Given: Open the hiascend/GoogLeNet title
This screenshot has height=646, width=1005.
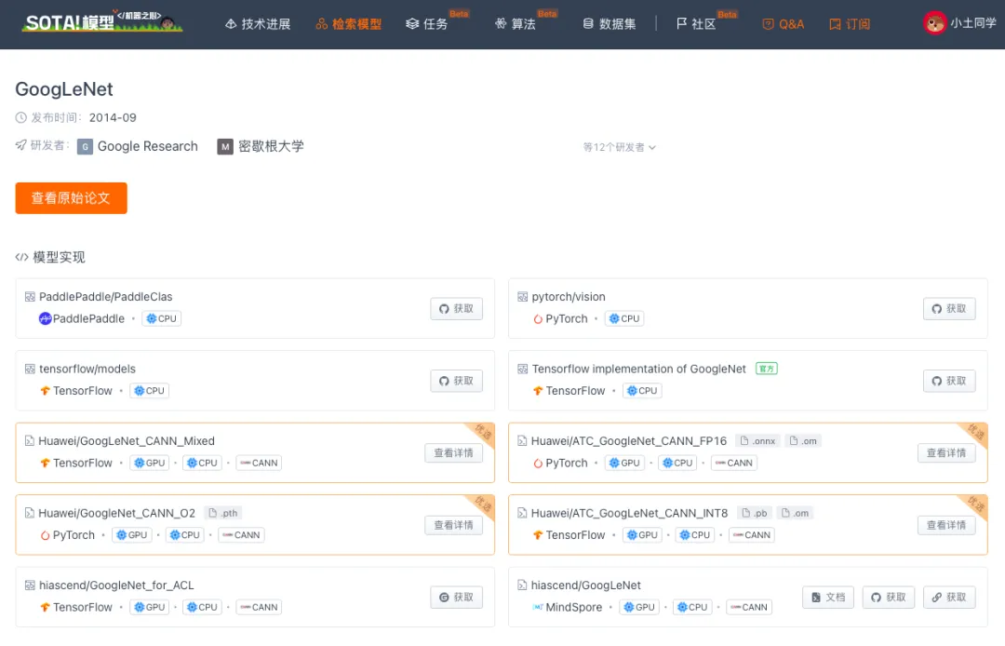Looking at the screenshot, I should pos(586,585).
